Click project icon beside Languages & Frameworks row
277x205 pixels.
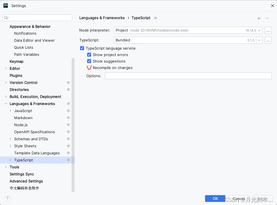pos(68,104)
